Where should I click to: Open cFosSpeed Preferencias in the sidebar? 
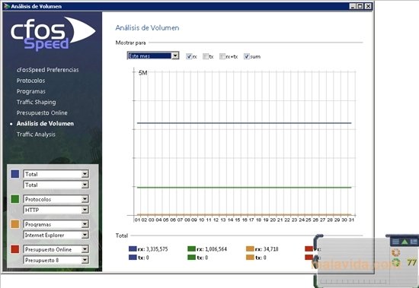tap(47, 70)
